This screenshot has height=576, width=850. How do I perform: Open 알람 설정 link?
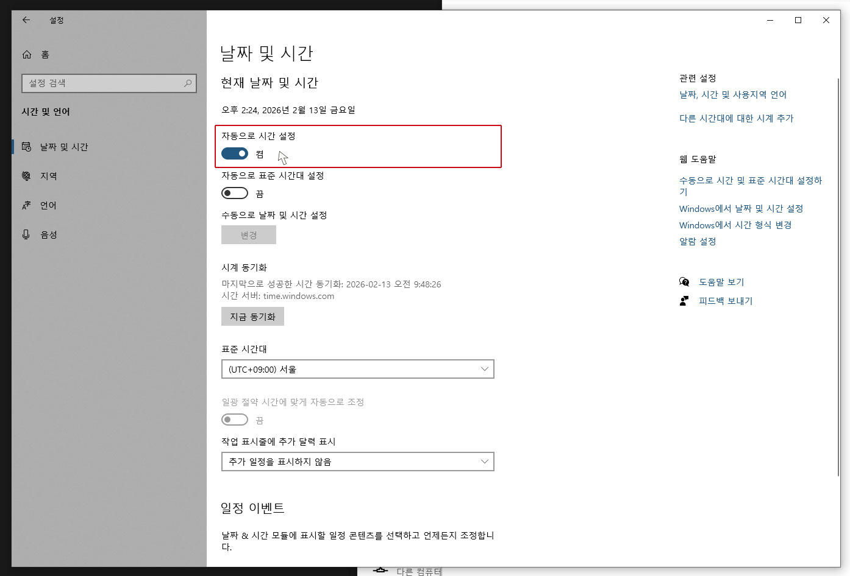[697, 241]
